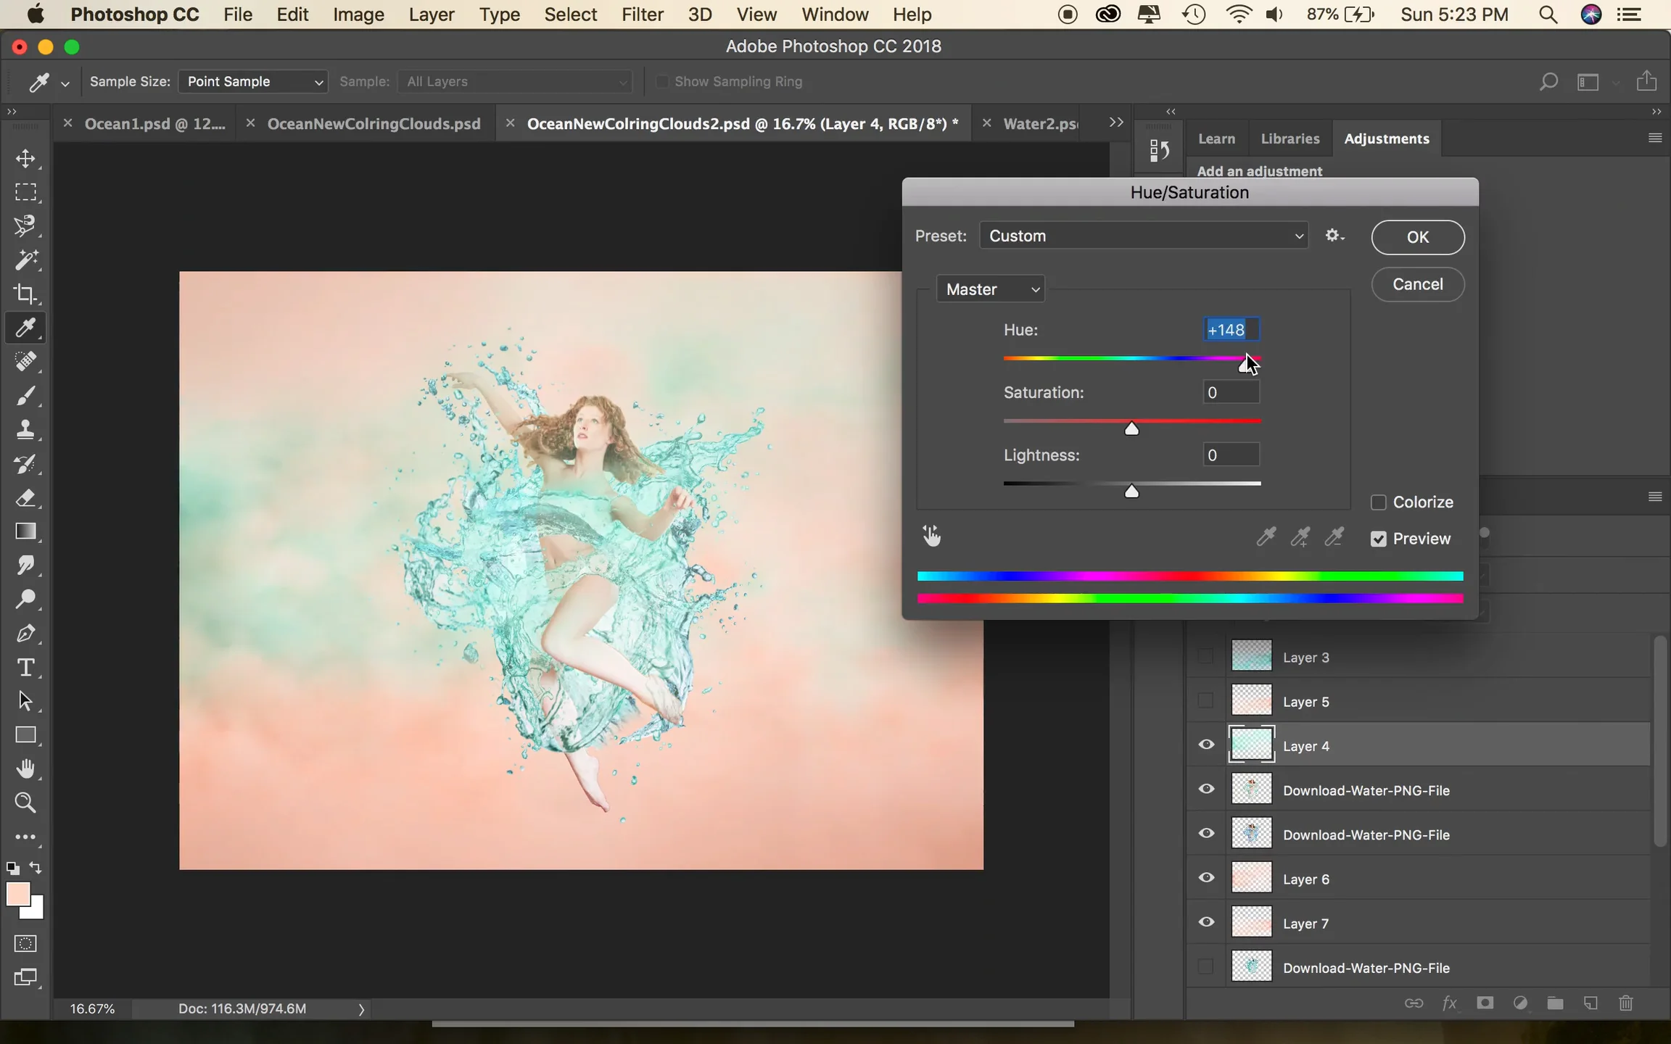Open Hue/Saturation preset options gear
Screen dimensions: 1671x1044
pyautogui.click(x=1334, y=236)
